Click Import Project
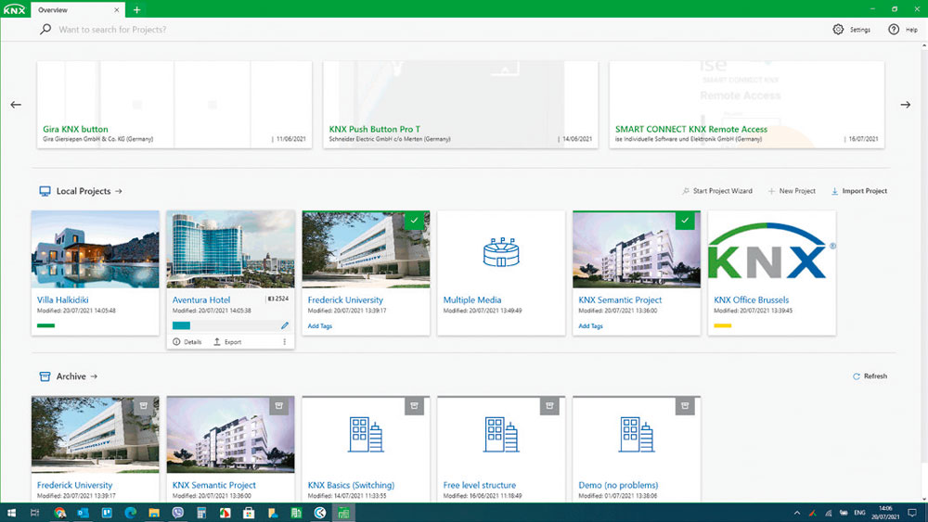The width and height of the screenshot is (928, 522). point(859,191)
